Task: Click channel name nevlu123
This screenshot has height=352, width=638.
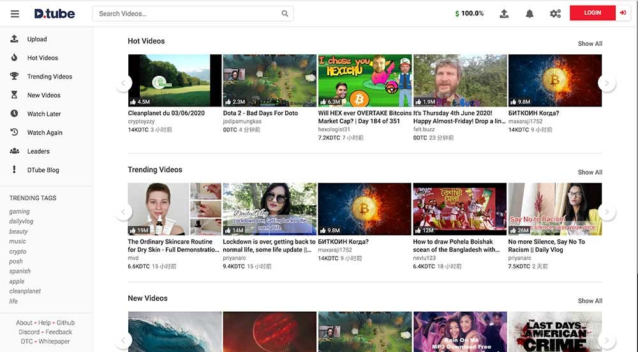Action: 424,258
